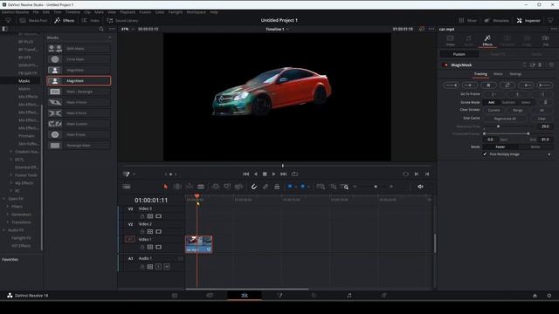Open the Index panel

tap(91, 21)
